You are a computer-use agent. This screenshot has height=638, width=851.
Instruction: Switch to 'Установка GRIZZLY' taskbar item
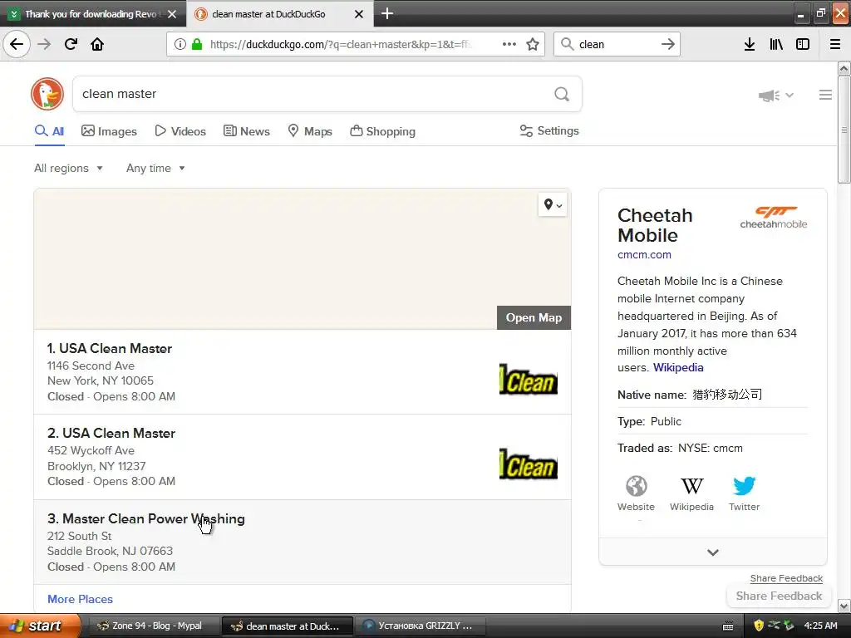pos(420,626)
